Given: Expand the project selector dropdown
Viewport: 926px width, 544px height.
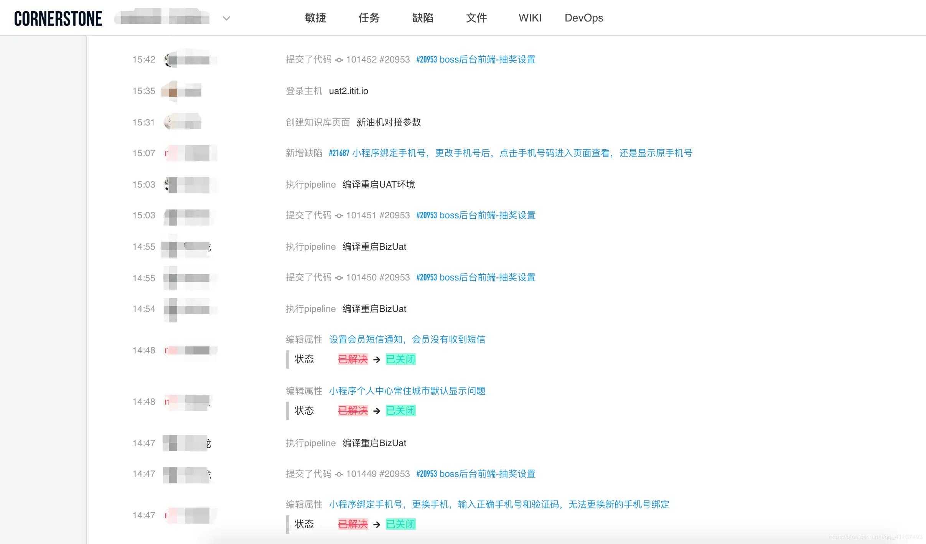Looking at the screenshot, I should click(x=226, y=18).
